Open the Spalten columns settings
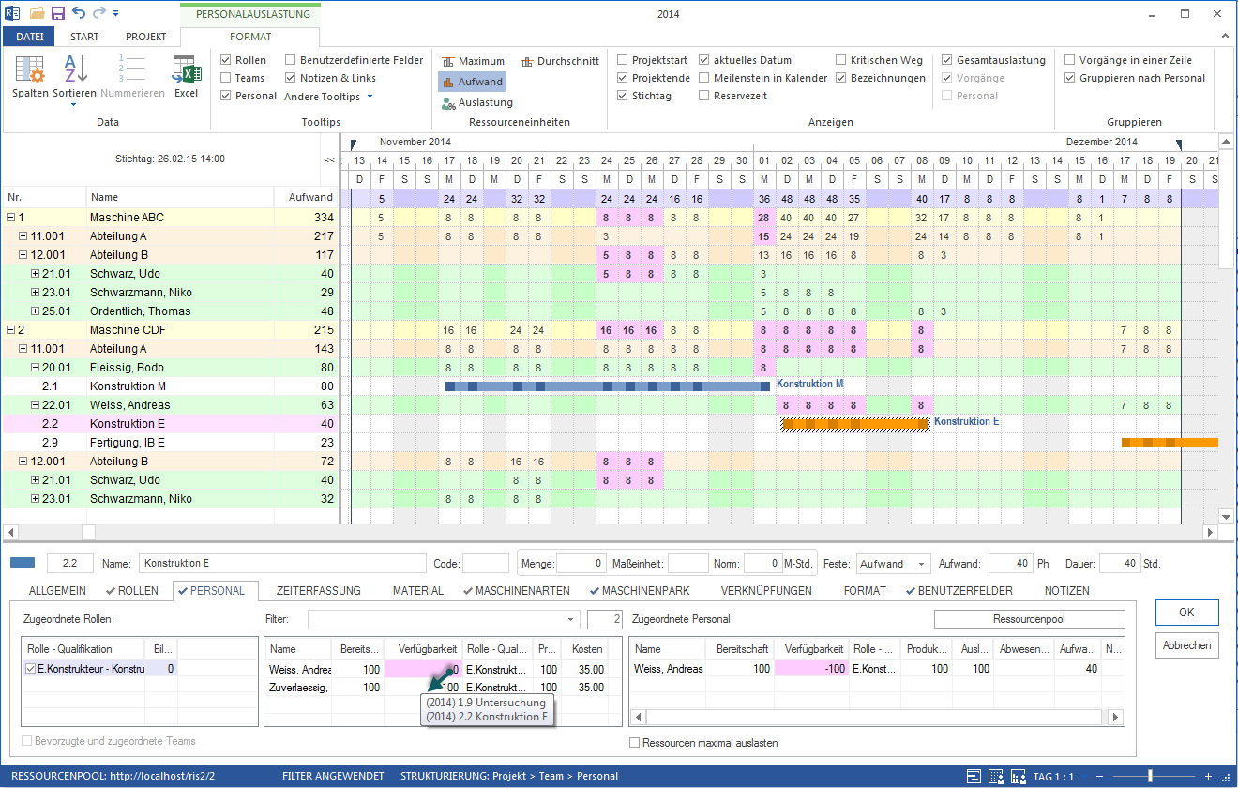 (x=30, y=77)
